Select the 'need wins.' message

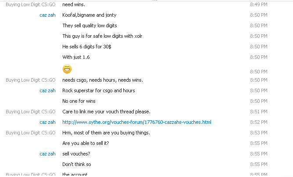pyautogui.click(x=74, y=4)
